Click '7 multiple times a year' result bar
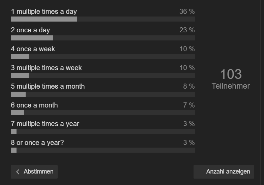 [103, 131]
